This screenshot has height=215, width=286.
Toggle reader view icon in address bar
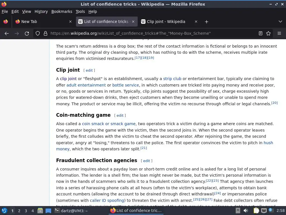coord(261,34)
